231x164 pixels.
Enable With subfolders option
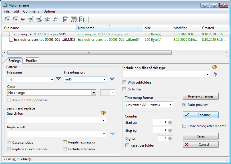coord(124,82)
